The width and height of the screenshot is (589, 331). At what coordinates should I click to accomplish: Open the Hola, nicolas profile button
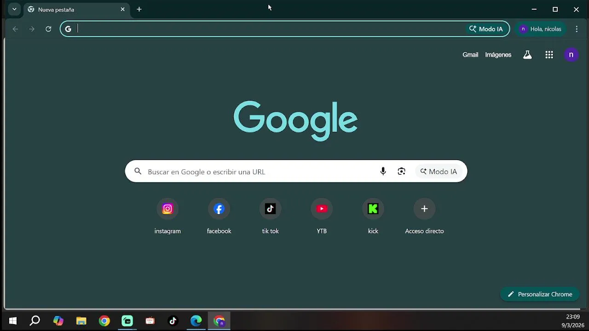click(x=540, y=29)
